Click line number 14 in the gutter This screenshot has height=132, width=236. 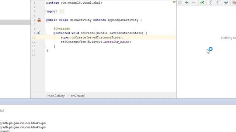click(34, 55)
